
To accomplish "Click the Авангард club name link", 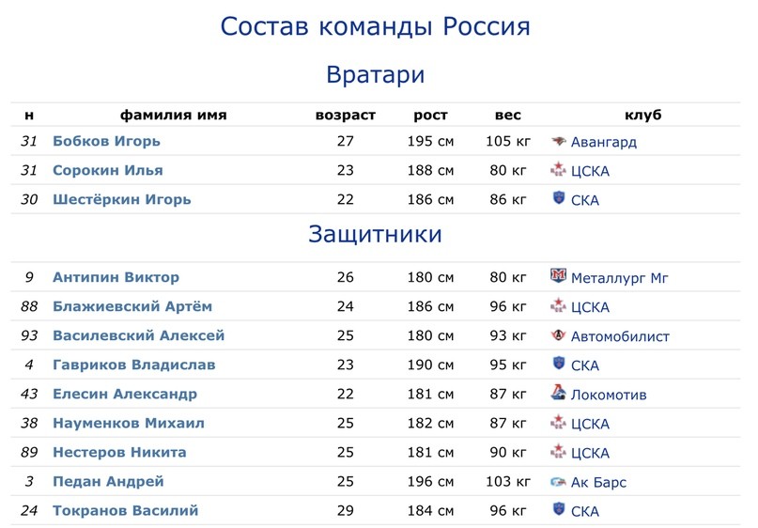I will pos(604,142).
